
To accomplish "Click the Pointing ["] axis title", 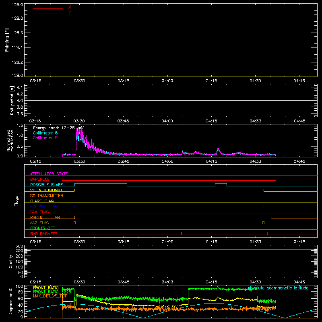I will coord(7,40).
